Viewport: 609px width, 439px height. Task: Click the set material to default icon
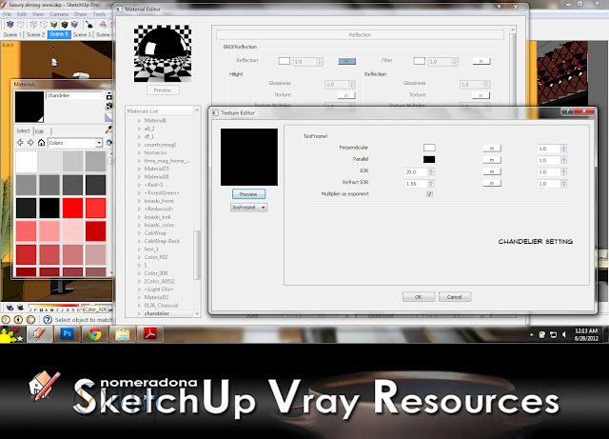108,117
